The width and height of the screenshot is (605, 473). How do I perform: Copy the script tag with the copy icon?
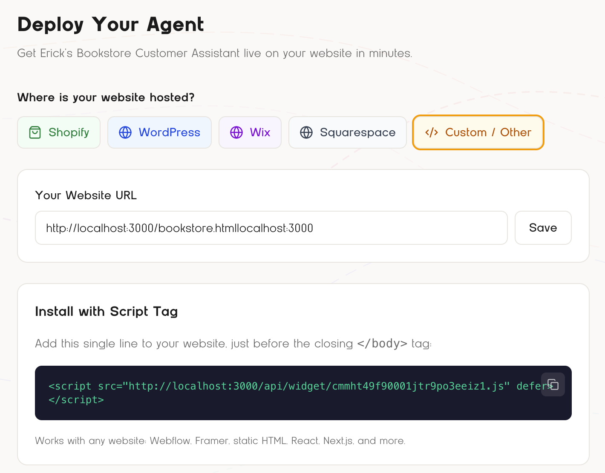pos(553,384)
